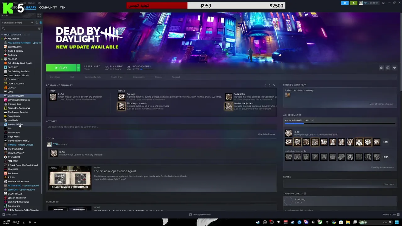402x226 pixels.
Task: Add game to favorites heart icon
Action: click(394, 68)
